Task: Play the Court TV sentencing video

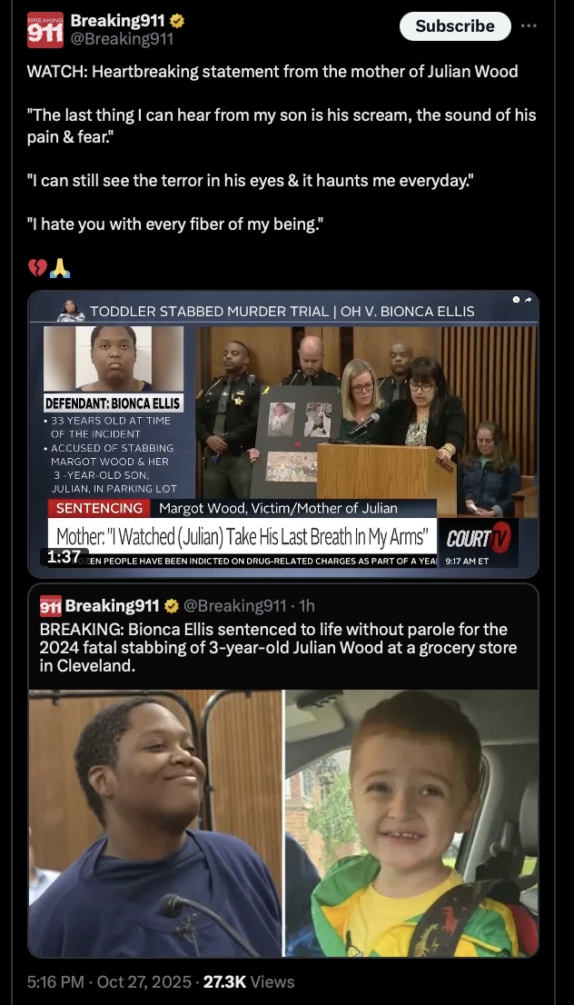Action: pos(283,434)
